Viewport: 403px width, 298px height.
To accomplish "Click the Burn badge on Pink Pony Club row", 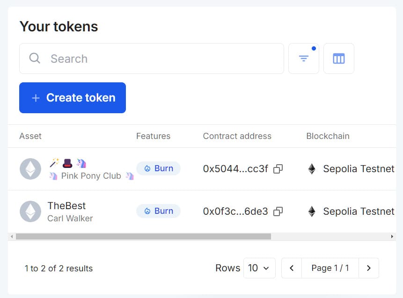I will (158, 169).
